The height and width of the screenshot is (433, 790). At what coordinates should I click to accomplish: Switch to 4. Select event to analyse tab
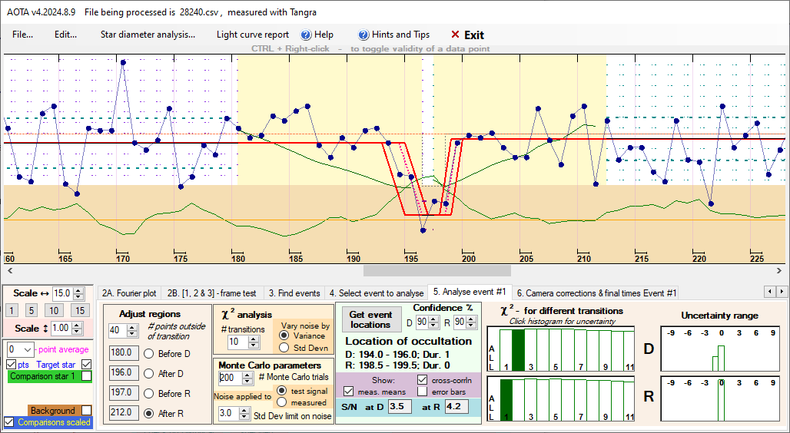(x=377, y=293)
